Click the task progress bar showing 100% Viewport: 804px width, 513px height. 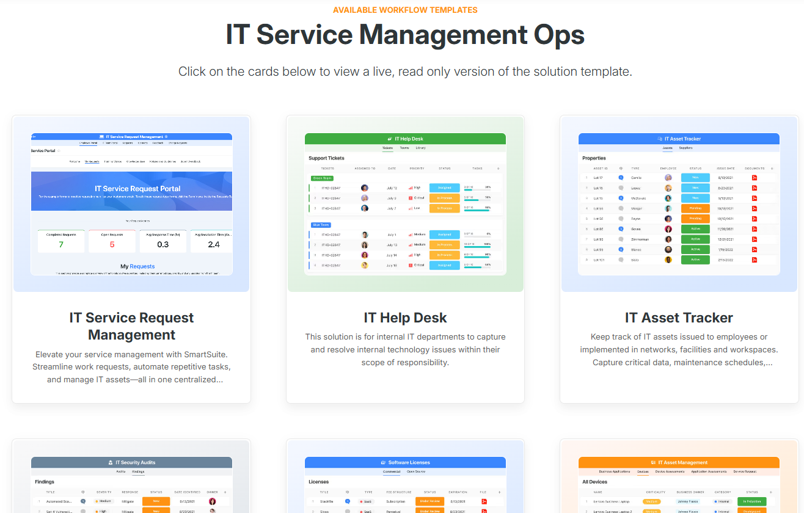(477, 246)
